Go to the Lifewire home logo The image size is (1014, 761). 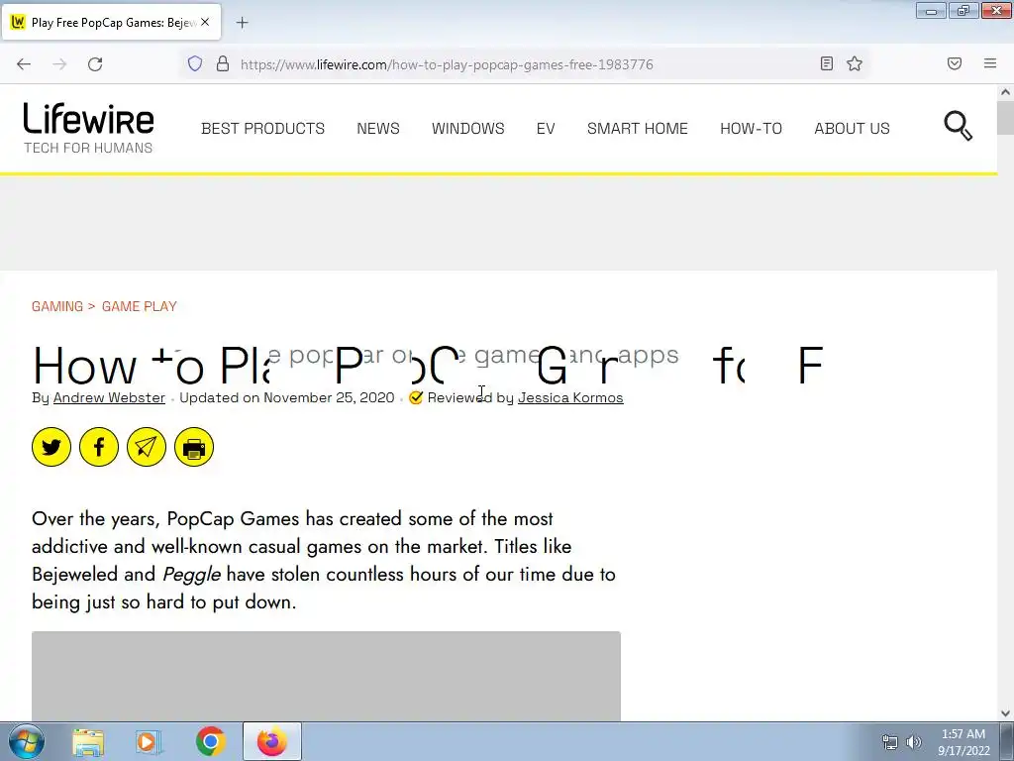(88, 128)
